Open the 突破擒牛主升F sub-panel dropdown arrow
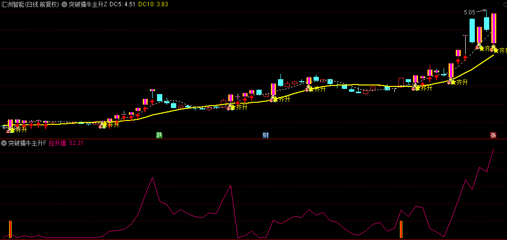 click(4, 143)
